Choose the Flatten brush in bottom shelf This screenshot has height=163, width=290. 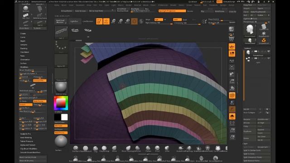148,149
